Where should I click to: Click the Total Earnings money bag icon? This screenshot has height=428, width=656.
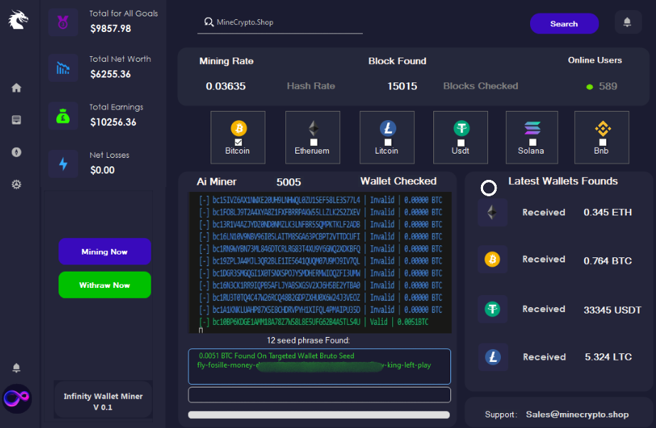tap(63, 115)
